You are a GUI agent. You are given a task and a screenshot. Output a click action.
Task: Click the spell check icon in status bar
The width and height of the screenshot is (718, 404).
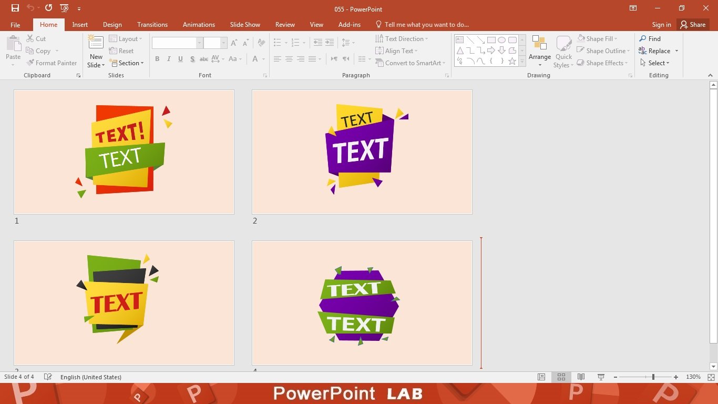(x=48, y=377)
